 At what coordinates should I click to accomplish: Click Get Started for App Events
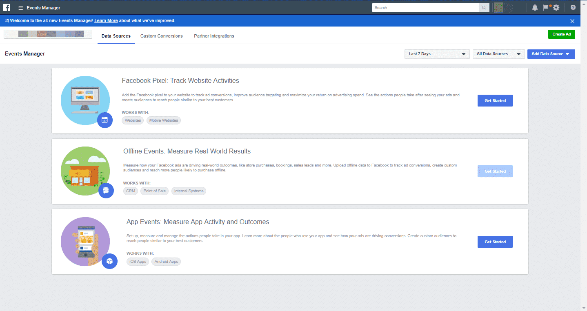495,242
